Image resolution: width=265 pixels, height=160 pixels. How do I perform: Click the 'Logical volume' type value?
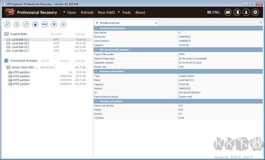(186, 76)
